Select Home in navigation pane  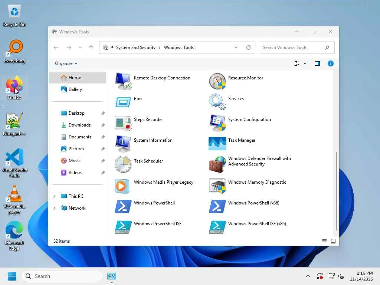[x=78, y=78]
